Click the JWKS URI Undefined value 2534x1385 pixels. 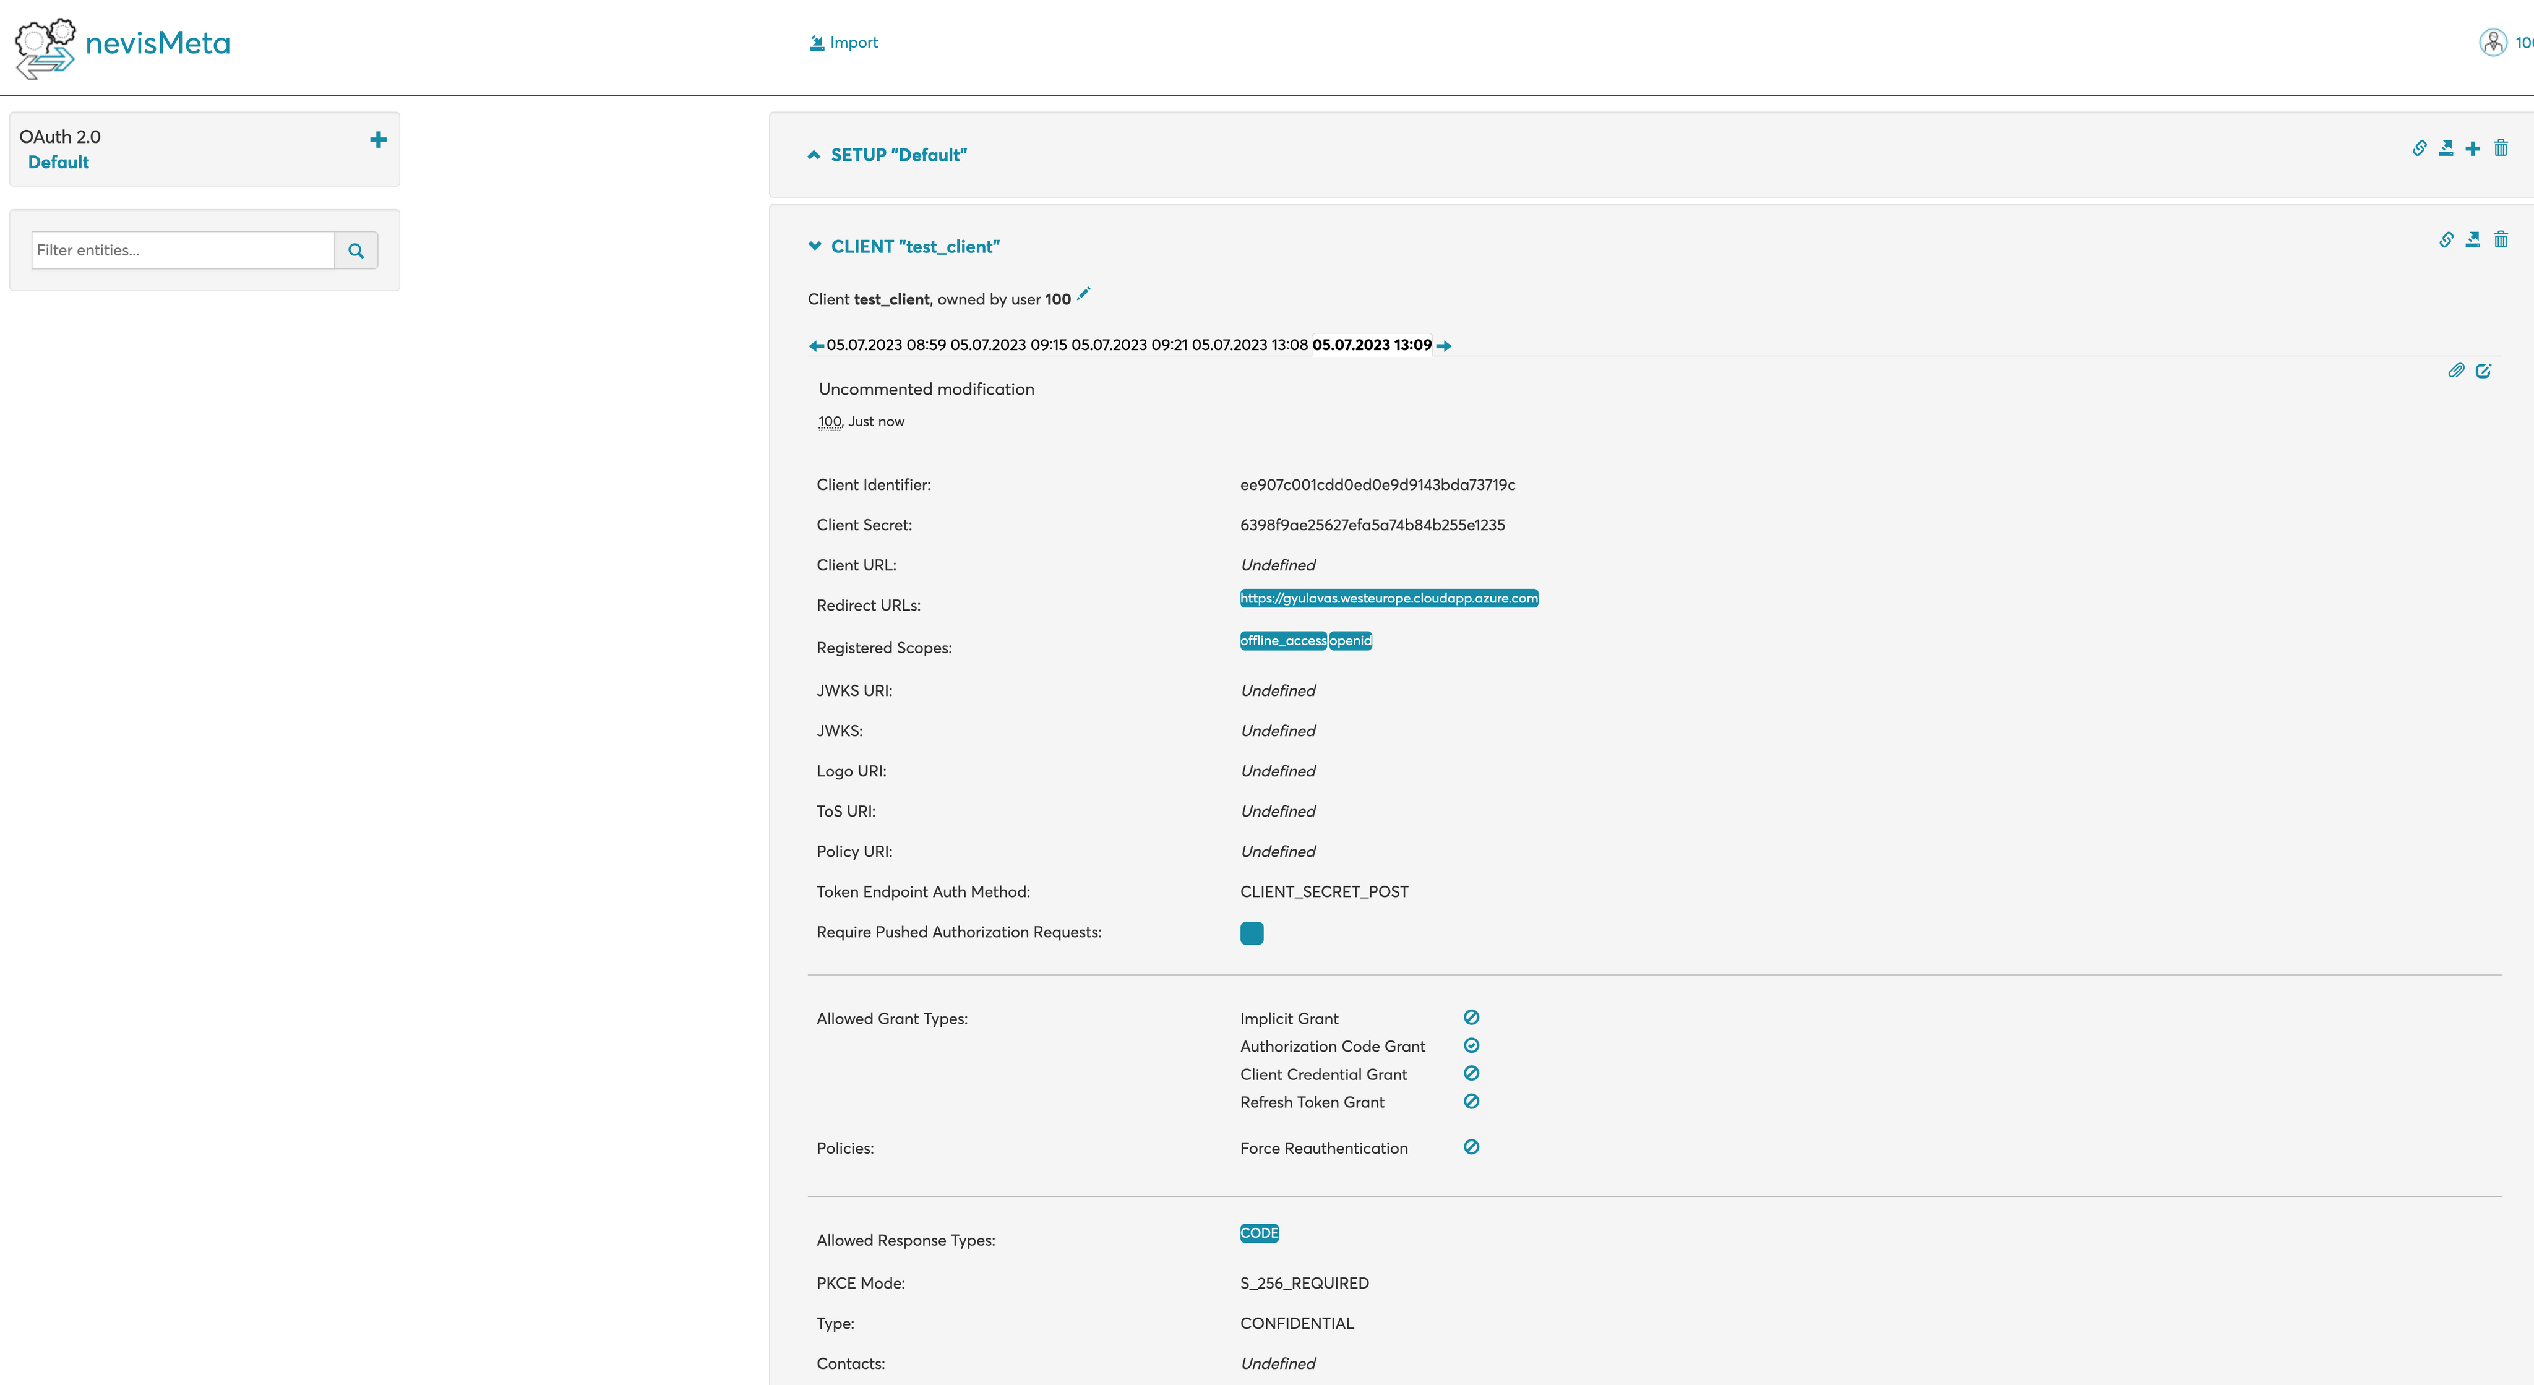pyautogui.click(x=1278, y=692)
